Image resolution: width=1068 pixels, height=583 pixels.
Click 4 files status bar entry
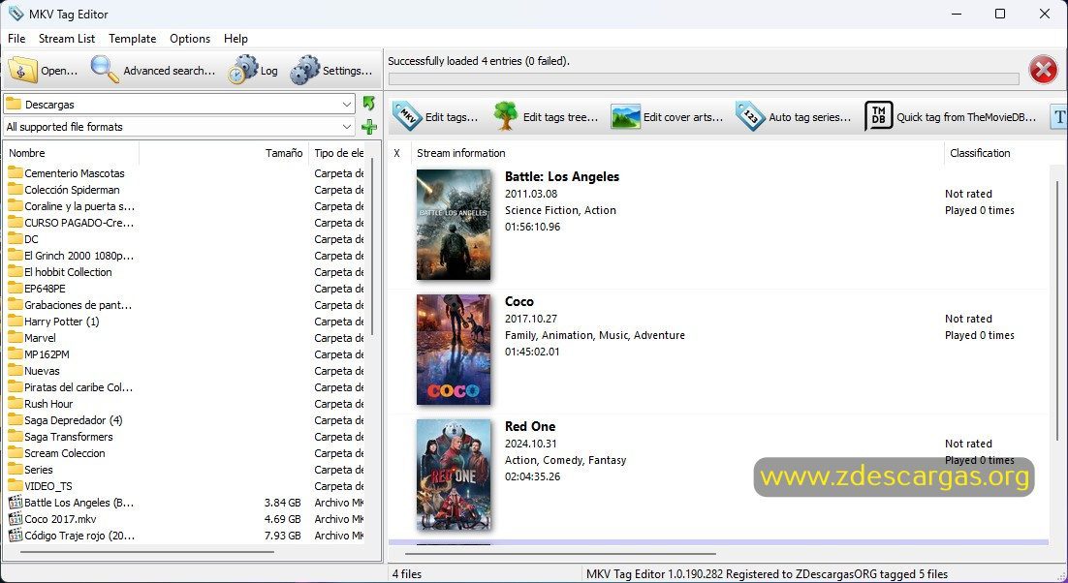click(407, 574)
